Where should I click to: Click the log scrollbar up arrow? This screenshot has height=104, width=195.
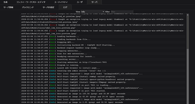(x=188, y=15)
